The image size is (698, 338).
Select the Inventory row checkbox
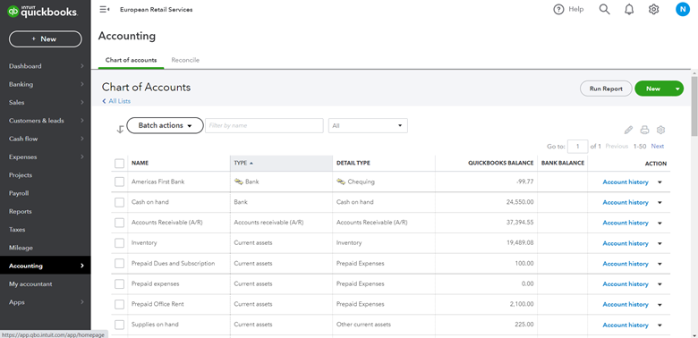119,243
